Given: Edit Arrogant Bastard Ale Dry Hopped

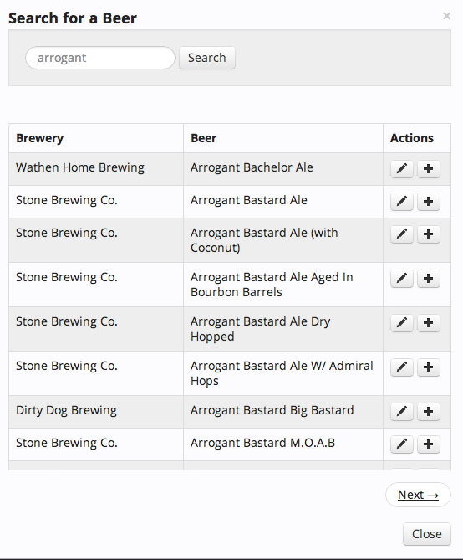Looking at the screenshot, I should (402, 323).
